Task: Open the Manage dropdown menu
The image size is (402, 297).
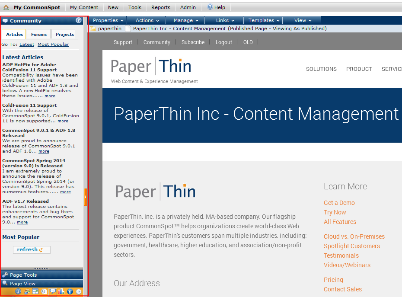Action: pyautogui.click(x=185, y=20)
